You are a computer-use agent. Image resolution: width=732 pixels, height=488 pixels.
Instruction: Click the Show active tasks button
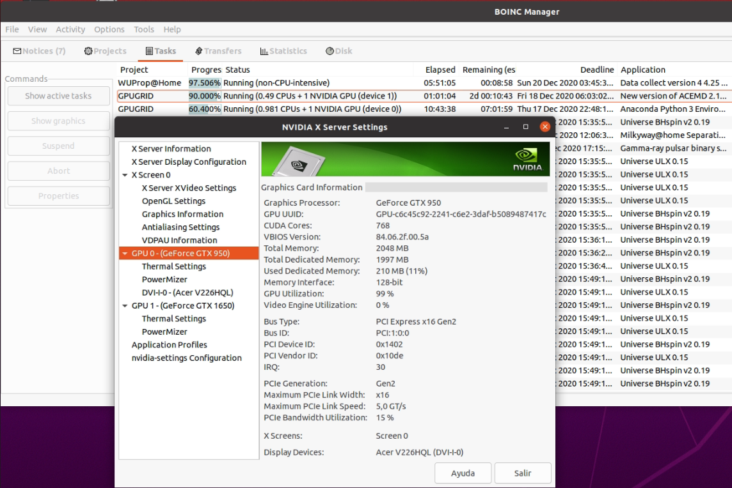tap(58, 96)
